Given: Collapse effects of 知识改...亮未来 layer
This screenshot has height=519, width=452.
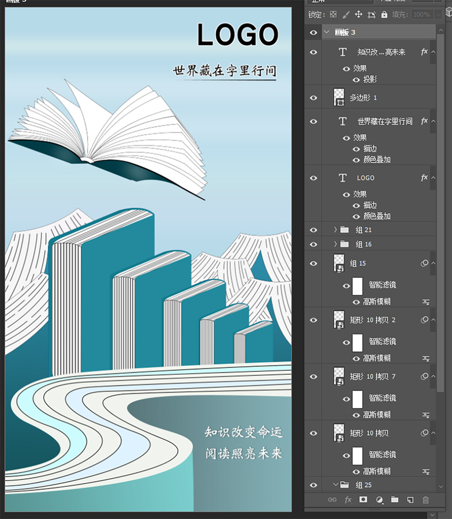Looking at the screenshot, I should (433, 52).
